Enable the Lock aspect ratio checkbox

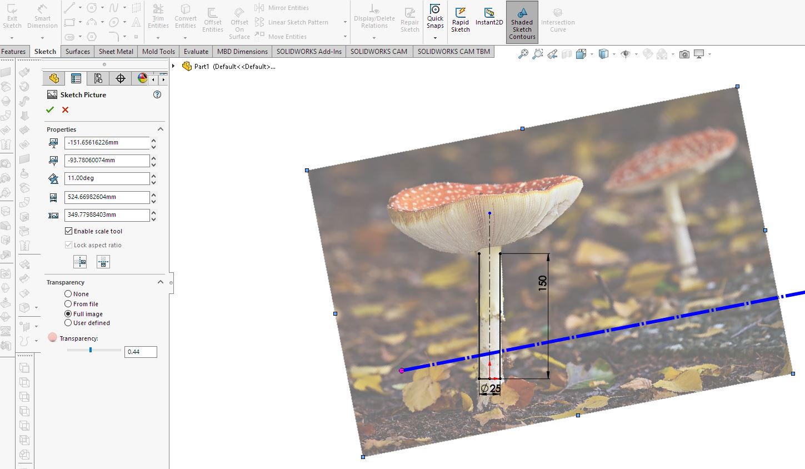pyautogui.click(x=68, y=245)
